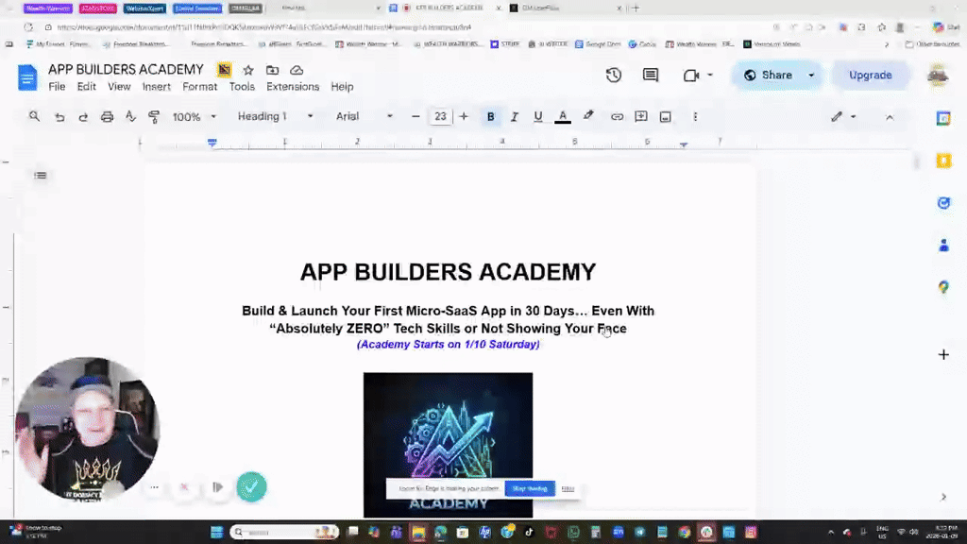This screenshot has width=967, height=544.
Task: Open the Windows Start menu
Action: click(x=216, y=533)
